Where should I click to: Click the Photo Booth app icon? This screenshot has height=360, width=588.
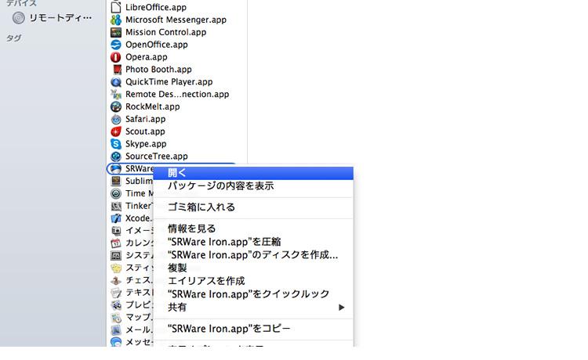point(117,69)
